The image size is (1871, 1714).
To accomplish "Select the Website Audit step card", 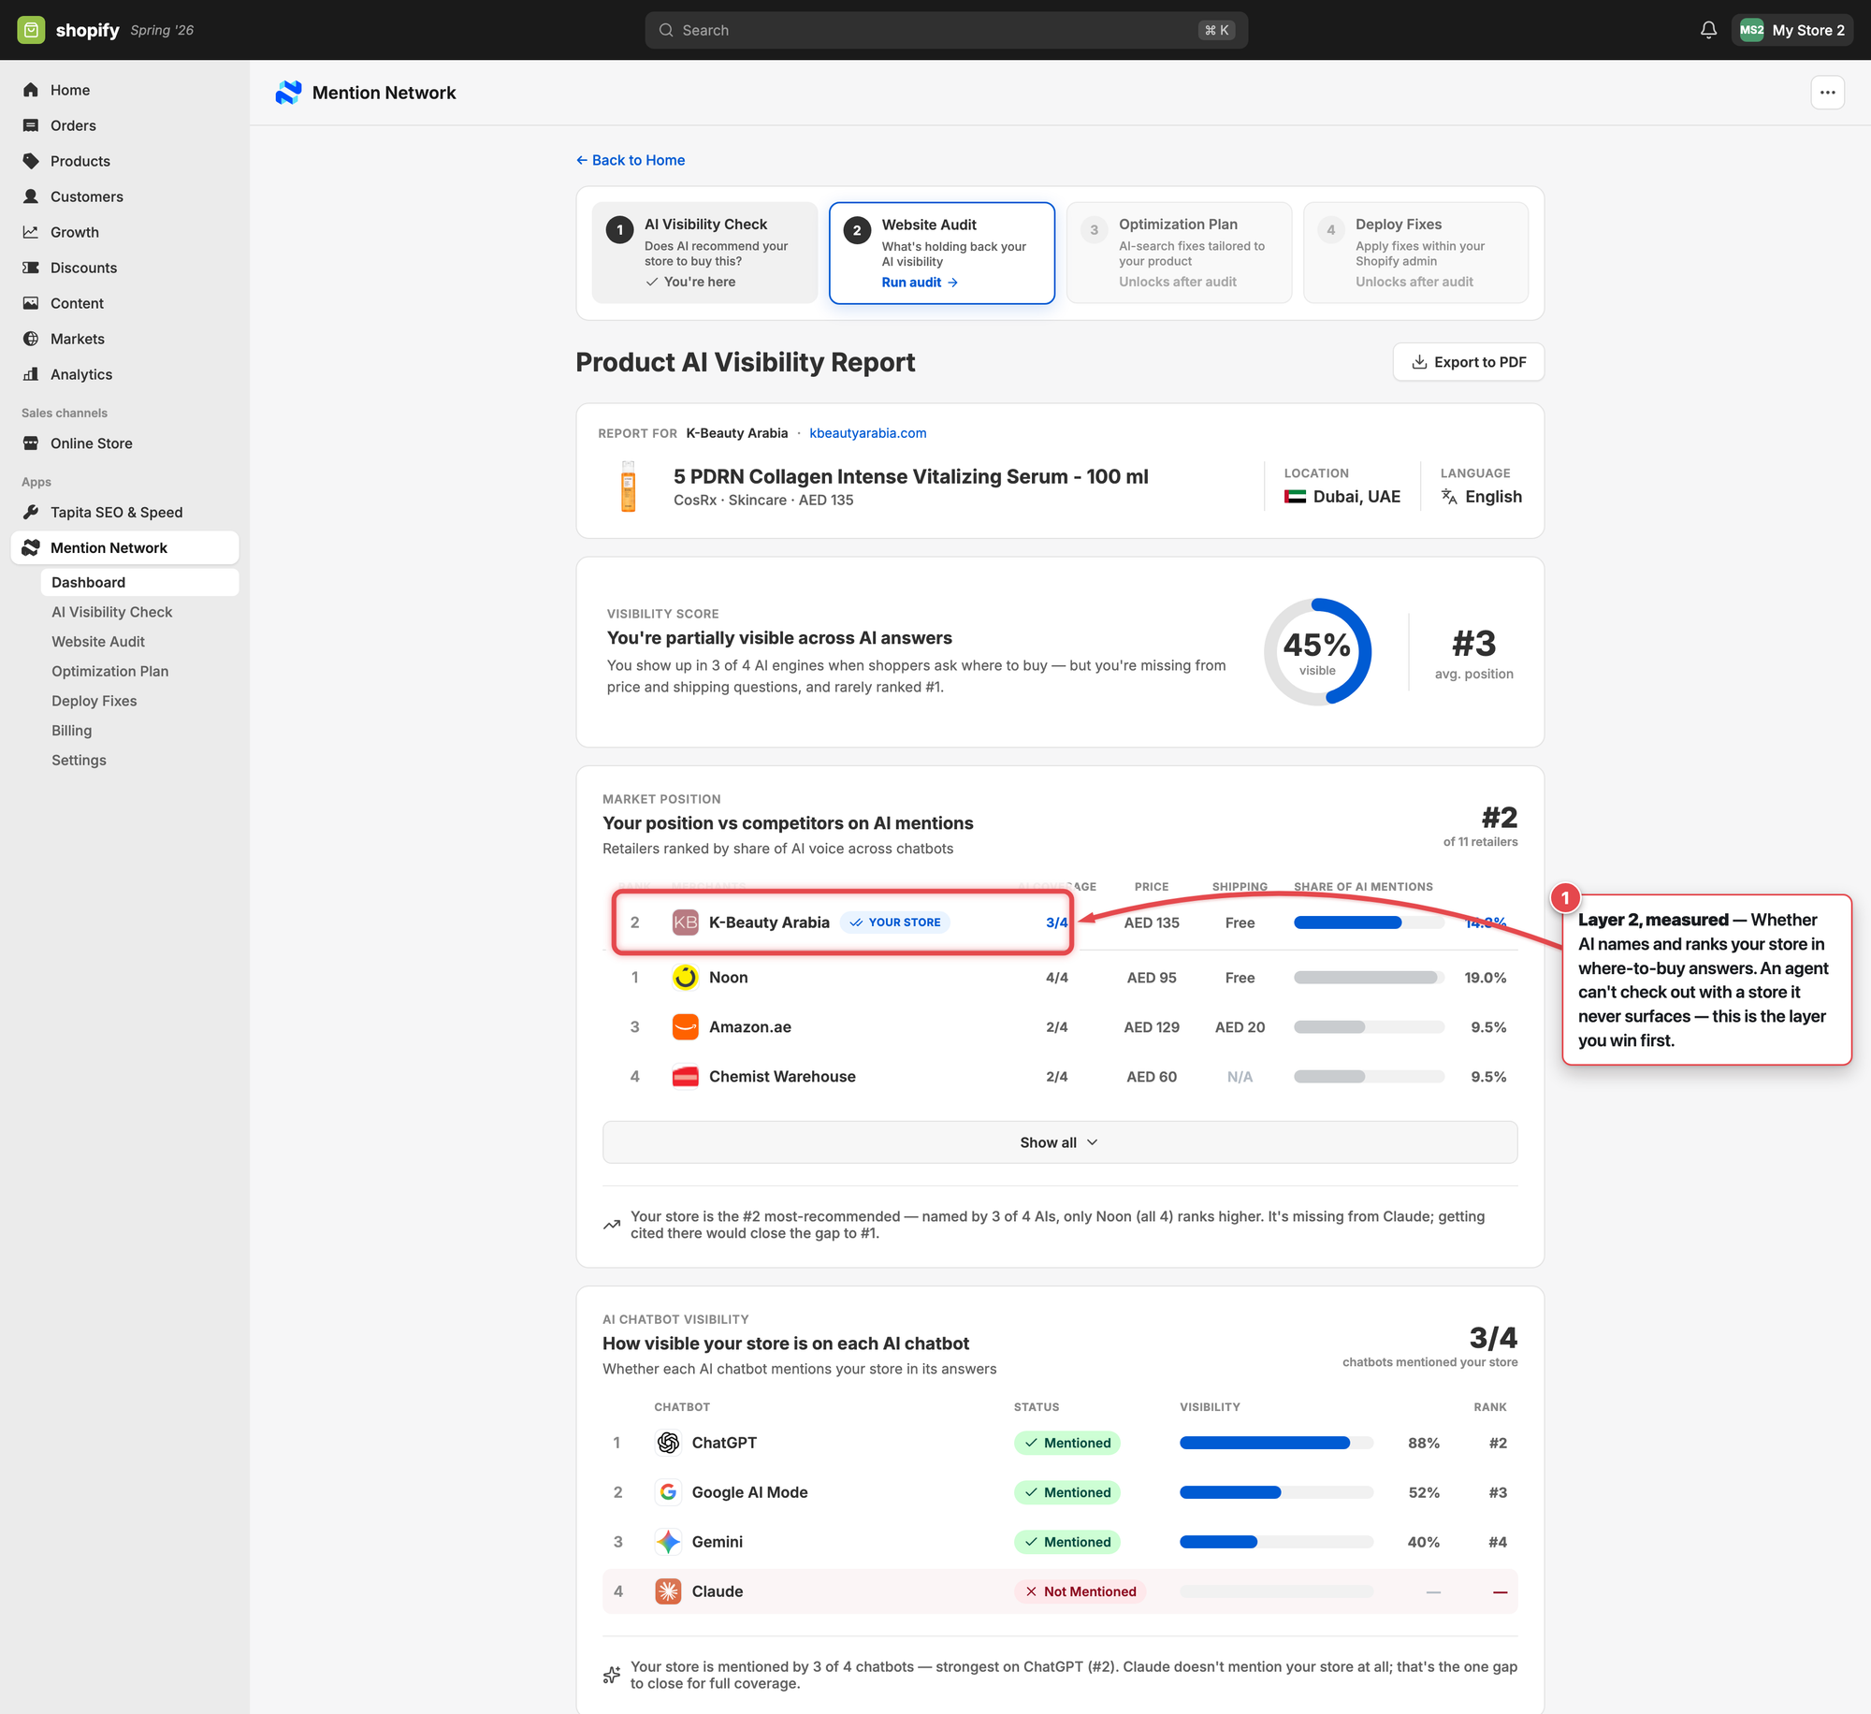I will coord(942,253).
